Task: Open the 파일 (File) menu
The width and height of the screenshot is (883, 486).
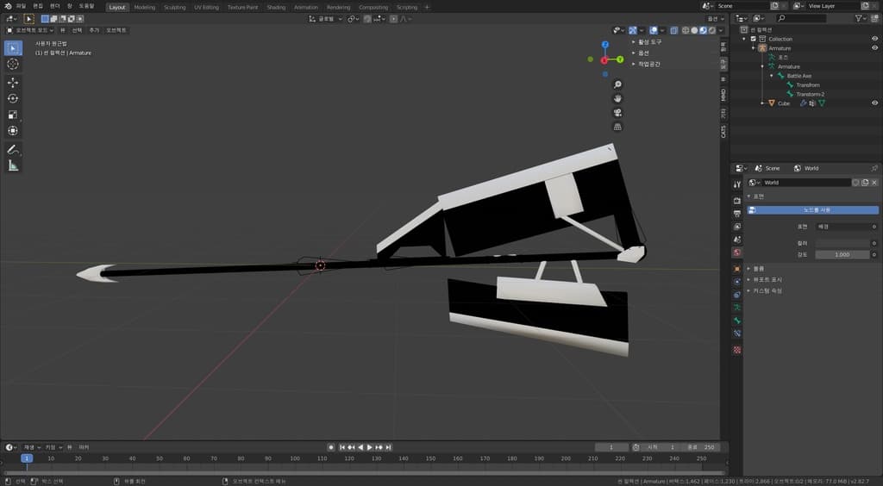Action: 21,6
